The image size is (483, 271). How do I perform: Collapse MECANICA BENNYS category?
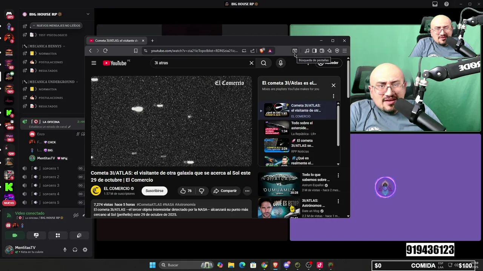(47, 46)
